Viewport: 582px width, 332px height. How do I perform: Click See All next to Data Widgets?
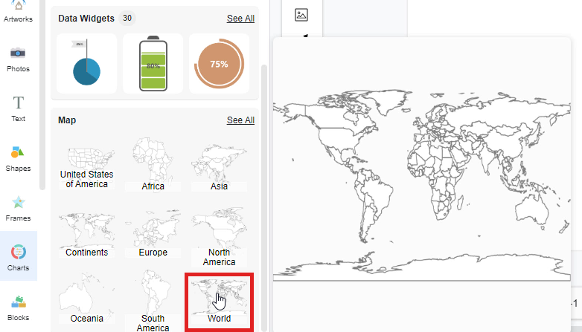240,19
